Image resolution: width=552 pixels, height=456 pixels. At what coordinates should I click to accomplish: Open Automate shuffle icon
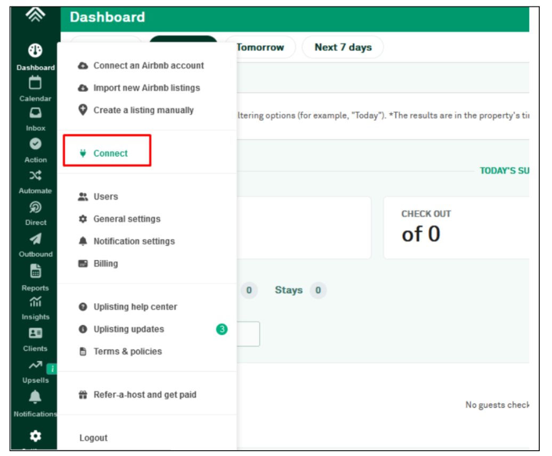[35, 176]
